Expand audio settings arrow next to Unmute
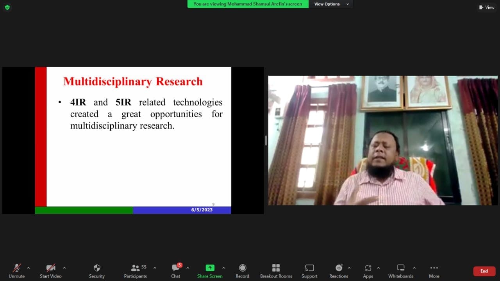Screen dimensions: 500x281 click(28, 268)
